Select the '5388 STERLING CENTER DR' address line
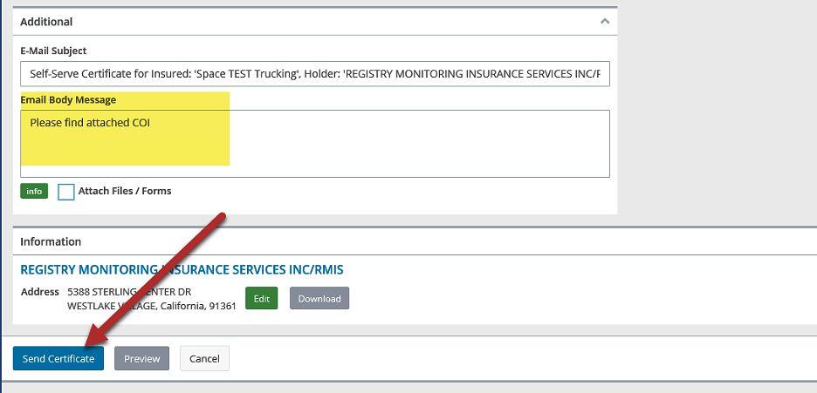The width and height of the screenshot is (817, 393). point(129,291)
